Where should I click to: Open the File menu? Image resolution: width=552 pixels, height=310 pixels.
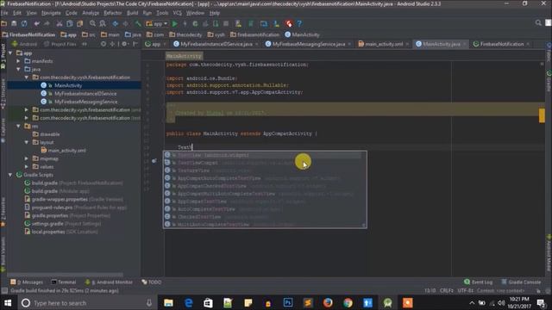(x=4, y=13)
